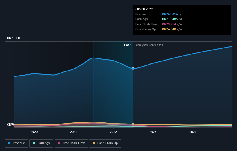
Task: Toggle the Free Cash Flow legend series
Action: coord(71,143)
